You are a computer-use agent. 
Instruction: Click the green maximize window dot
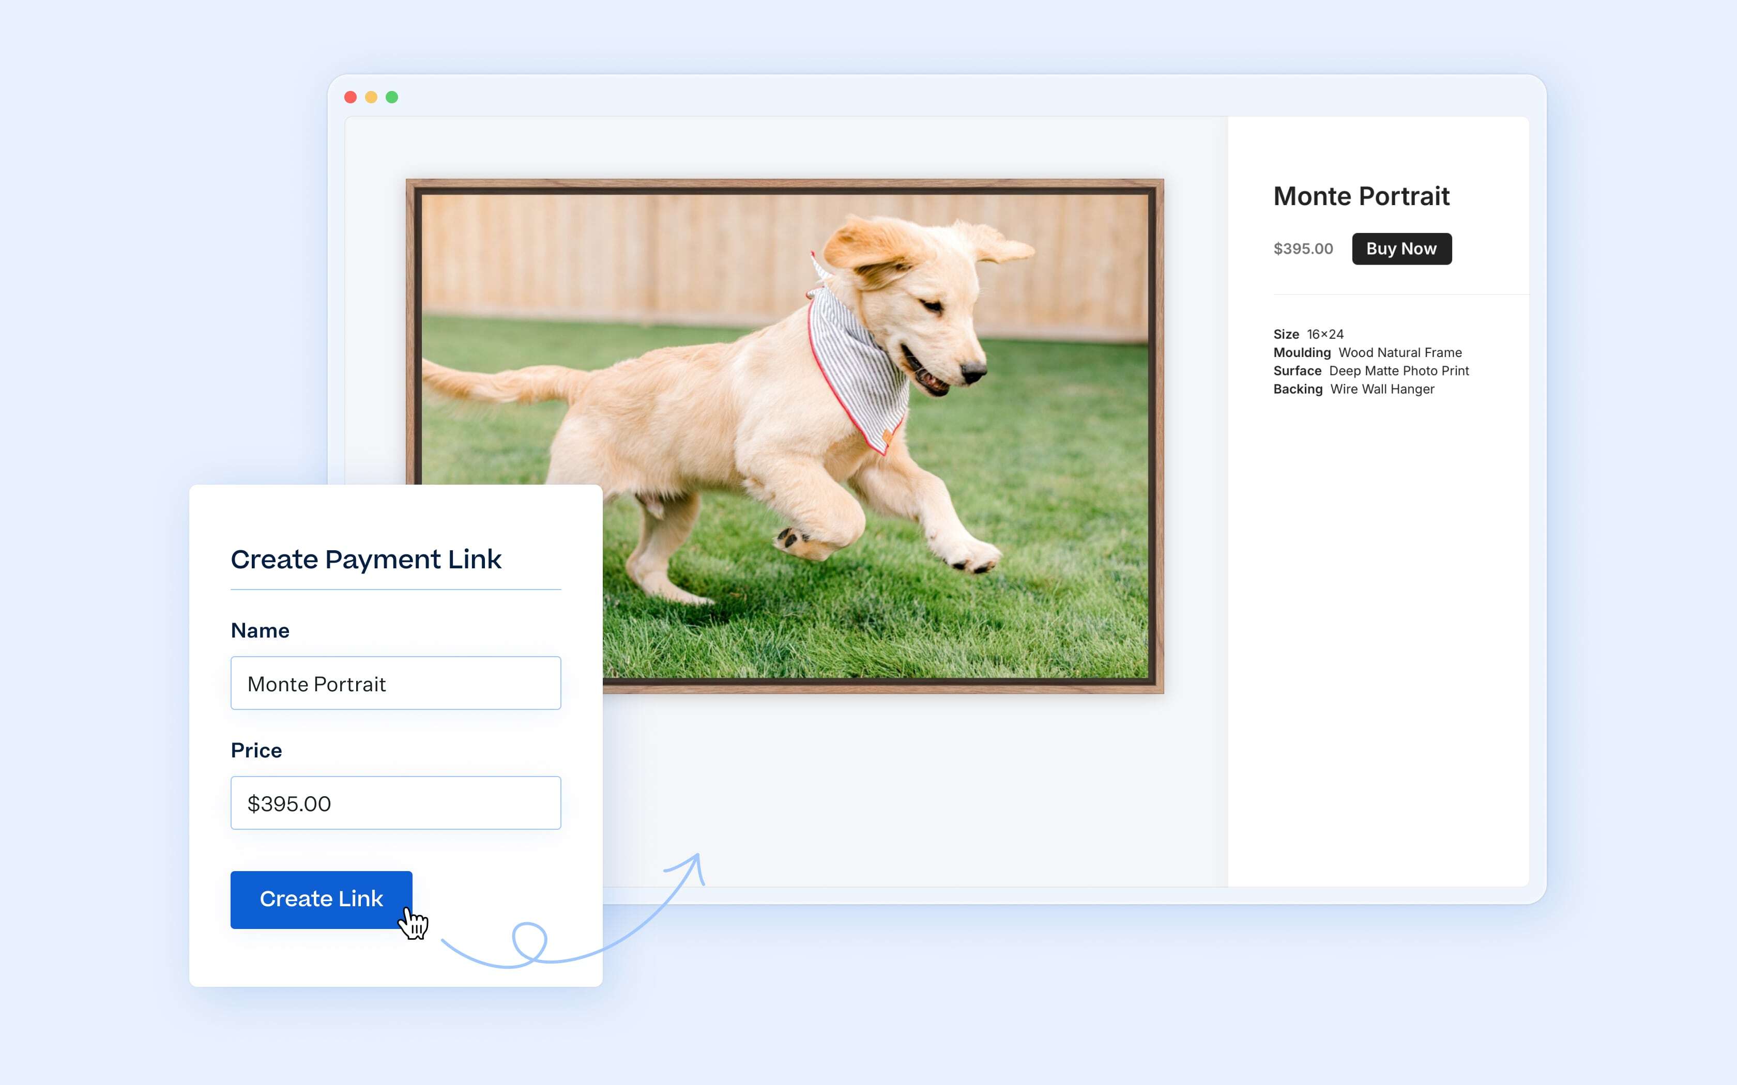(392, 97)
